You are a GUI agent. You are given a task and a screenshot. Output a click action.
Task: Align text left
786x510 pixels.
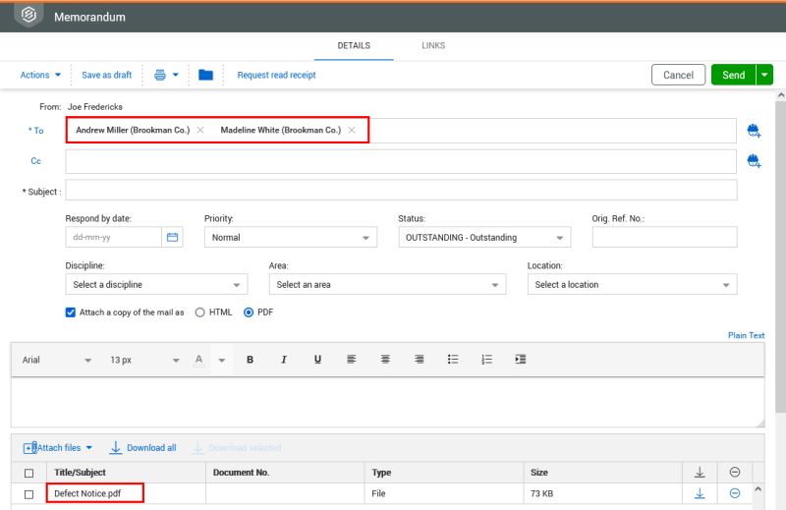coord(352,359)
